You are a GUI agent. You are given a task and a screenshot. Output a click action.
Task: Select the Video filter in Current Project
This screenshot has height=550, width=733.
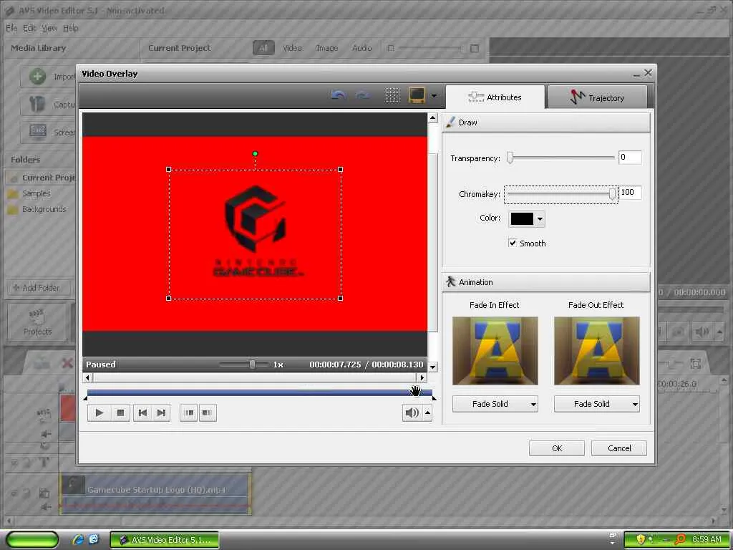292,48
